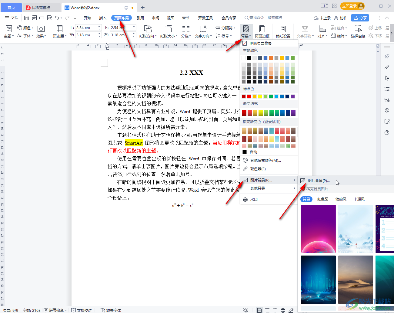Switch to the 引用 (References) tab
Viewport: 394px width, 313px height.
[x=140, y=18]
